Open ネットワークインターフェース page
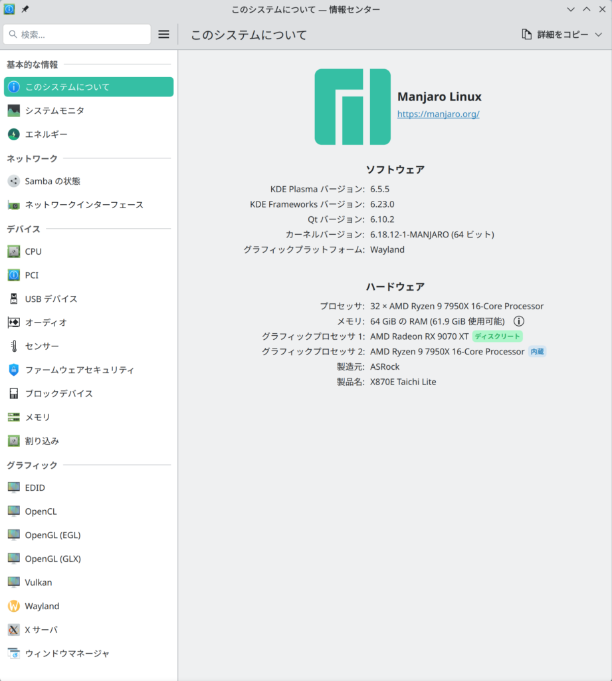 [x=84, y=205]
